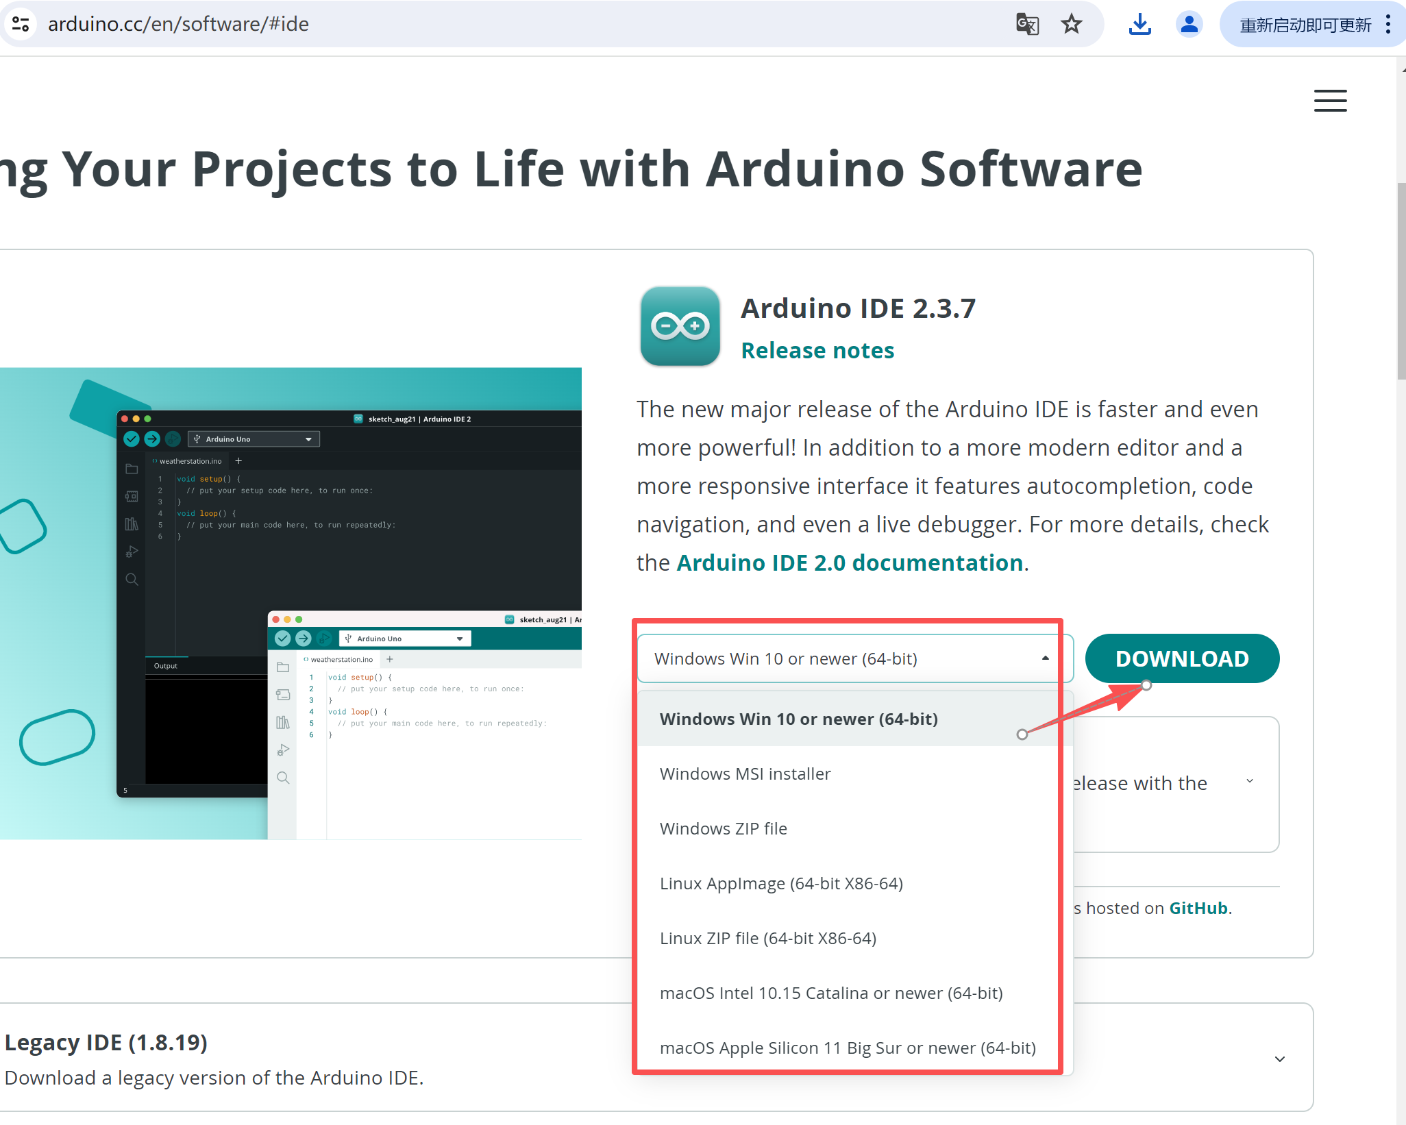The image size is (1406, 1125).
Task: Pick macOS Apple Silicon 11 Big Sur option
Action: coord(848,1048)
